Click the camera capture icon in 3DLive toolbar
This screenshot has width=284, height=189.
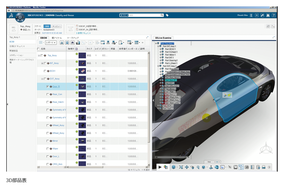click(x=247, y=167)
